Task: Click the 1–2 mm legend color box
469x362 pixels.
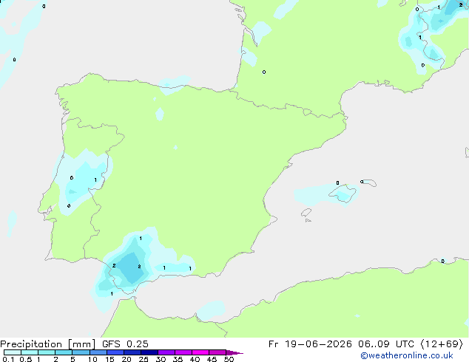Action: [47, 352]
